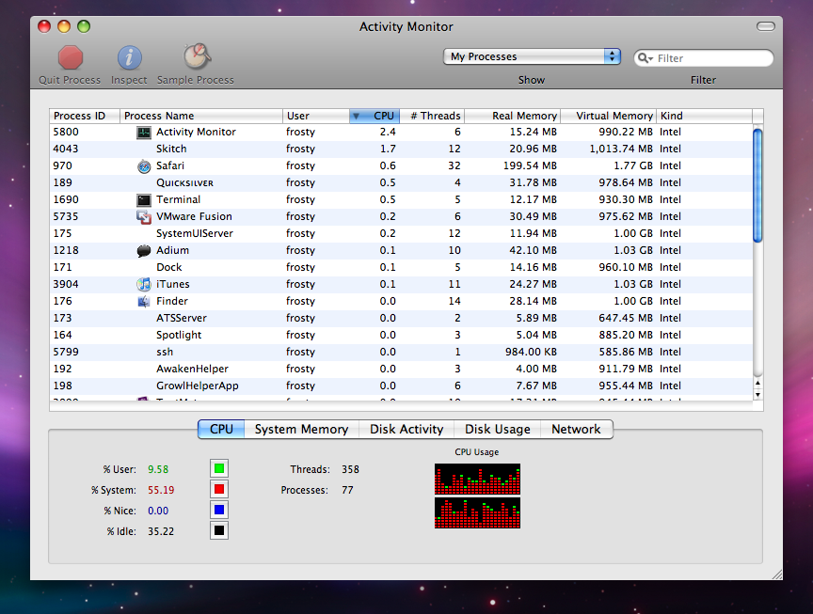Click the green % User color swatch
Viewport: 813px width, 614px height.
[219, 469]
